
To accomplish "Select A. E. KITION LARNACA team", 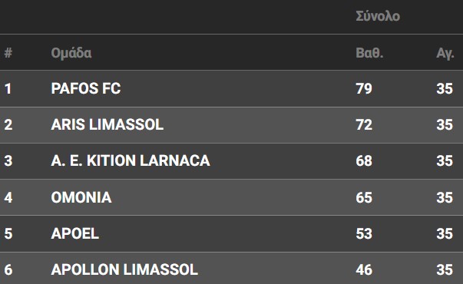I will click(x=131, y=161).
